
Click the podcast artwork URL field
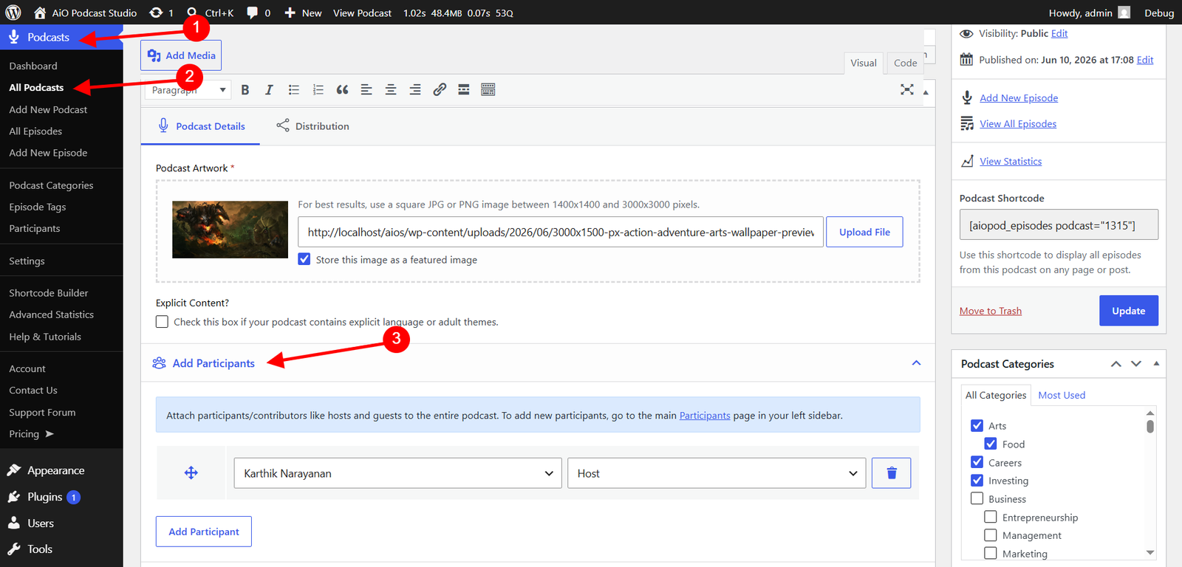(561, 232)
